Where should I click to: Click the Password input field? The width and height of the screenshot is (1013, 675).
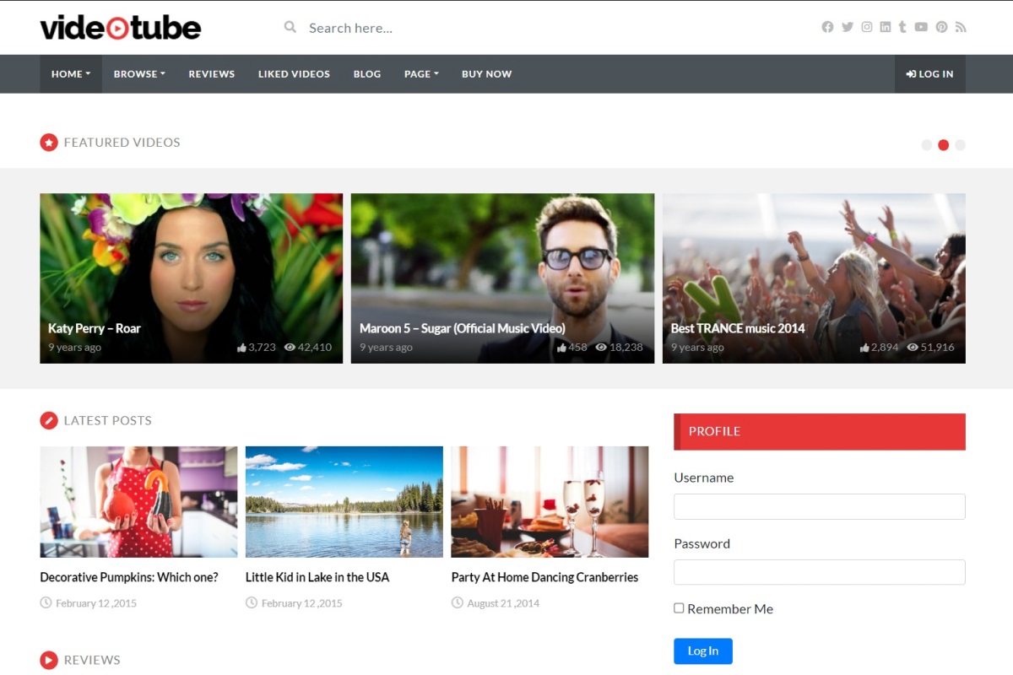tap(820, 572)
